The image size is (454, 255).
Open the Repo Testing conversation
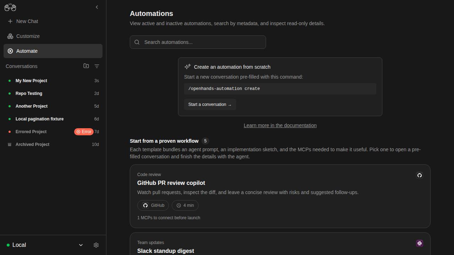pos(53,93)
